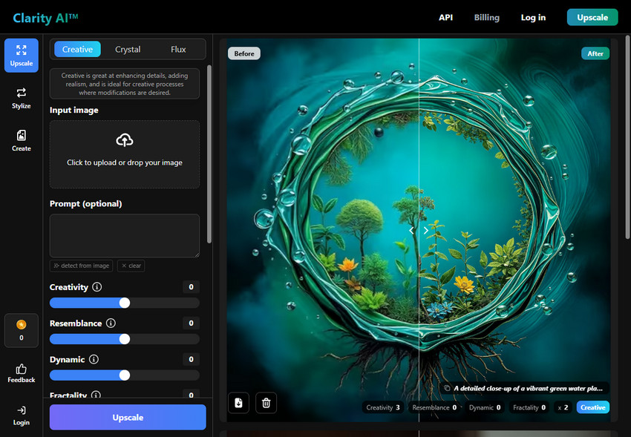
Task: Open the Billing menu item
Action: pos(486,17)
